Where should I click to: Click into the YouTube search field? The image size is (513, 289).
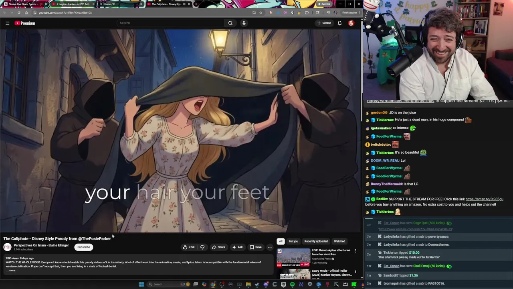tap(170, 23)
